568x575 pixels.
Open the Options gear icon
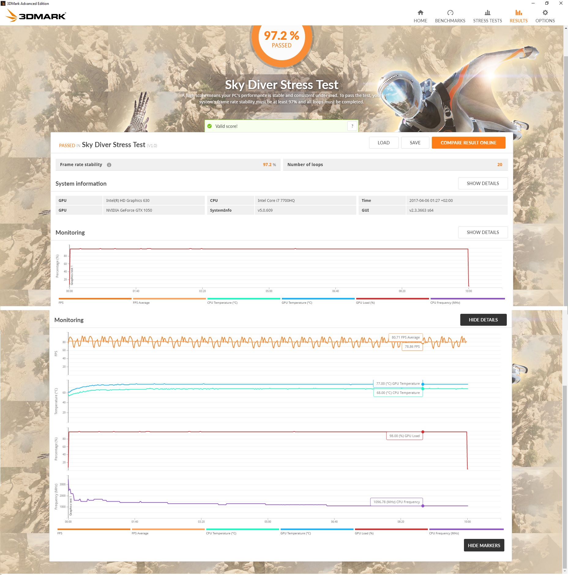(x=545, y=13)
